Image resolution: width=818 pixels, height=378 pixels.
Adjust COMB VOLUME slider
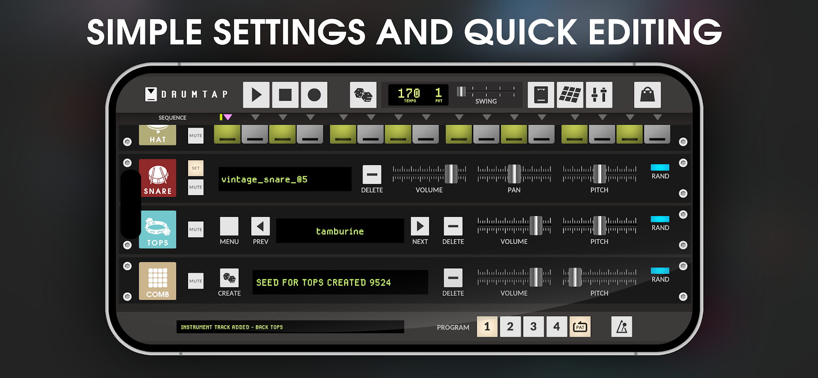(x=514, y=277)
